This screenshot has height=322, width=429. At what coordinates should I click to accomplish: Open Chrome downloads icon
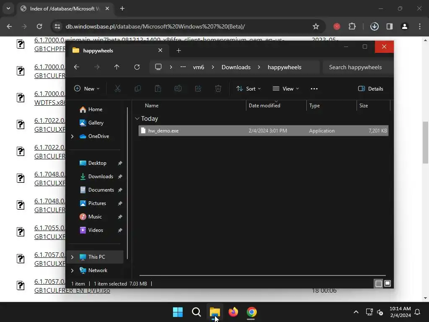374,26
